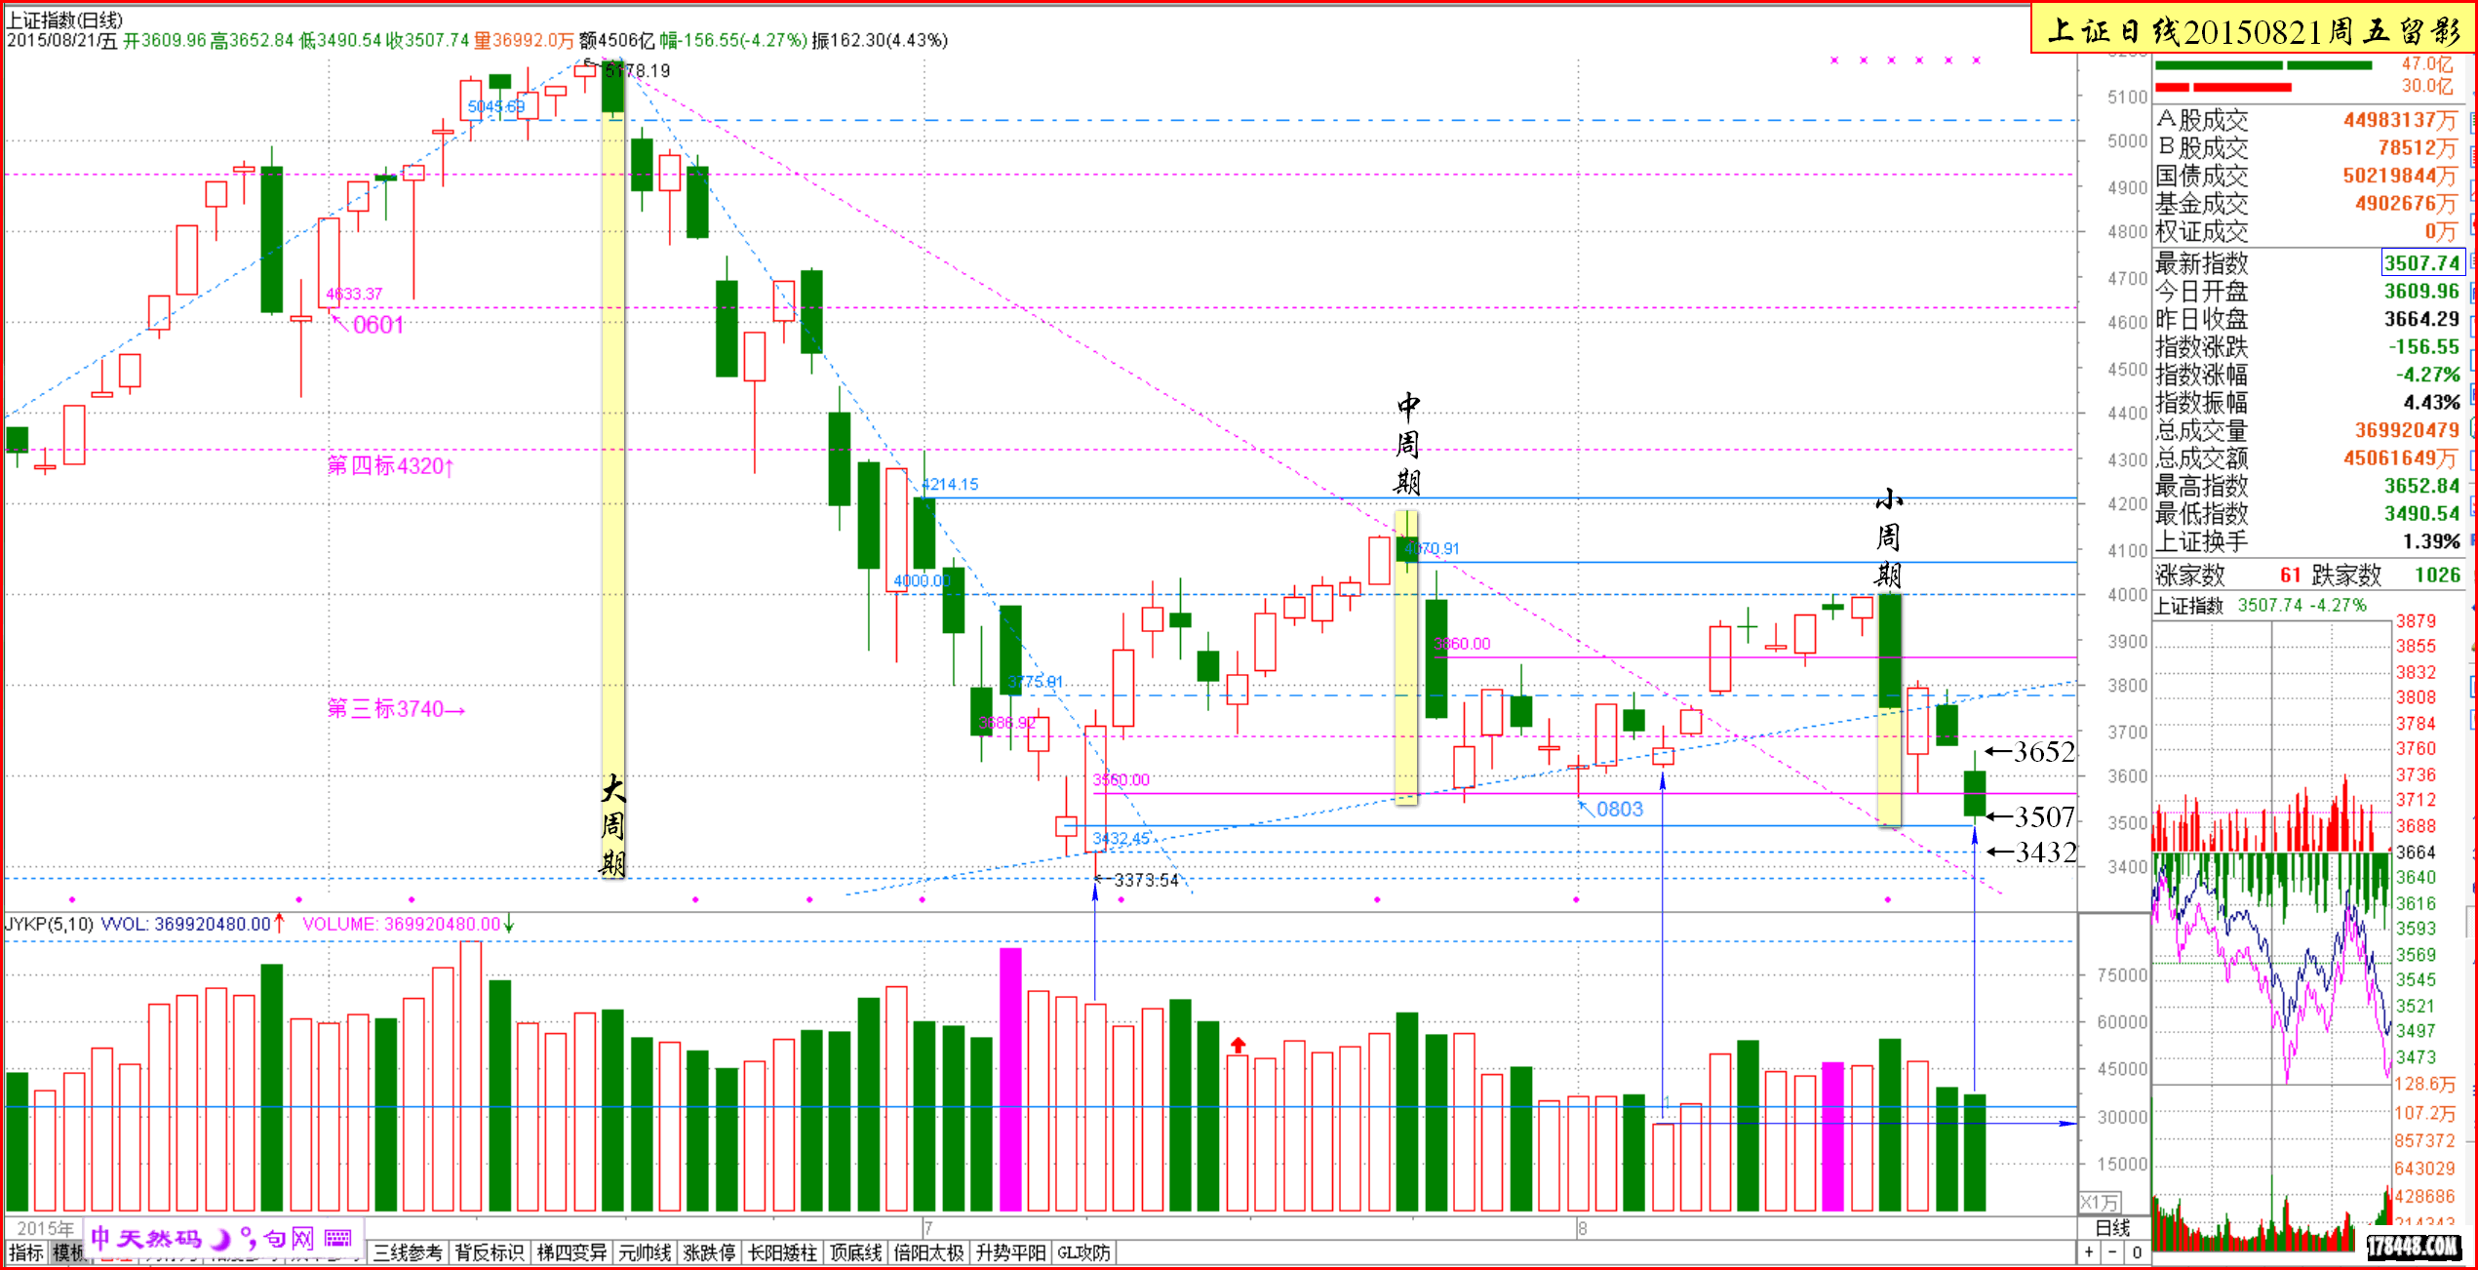2478x1270 pixels.
Task: Click the 指数涨幅 value -4.27%
Action: (2427, 375)
